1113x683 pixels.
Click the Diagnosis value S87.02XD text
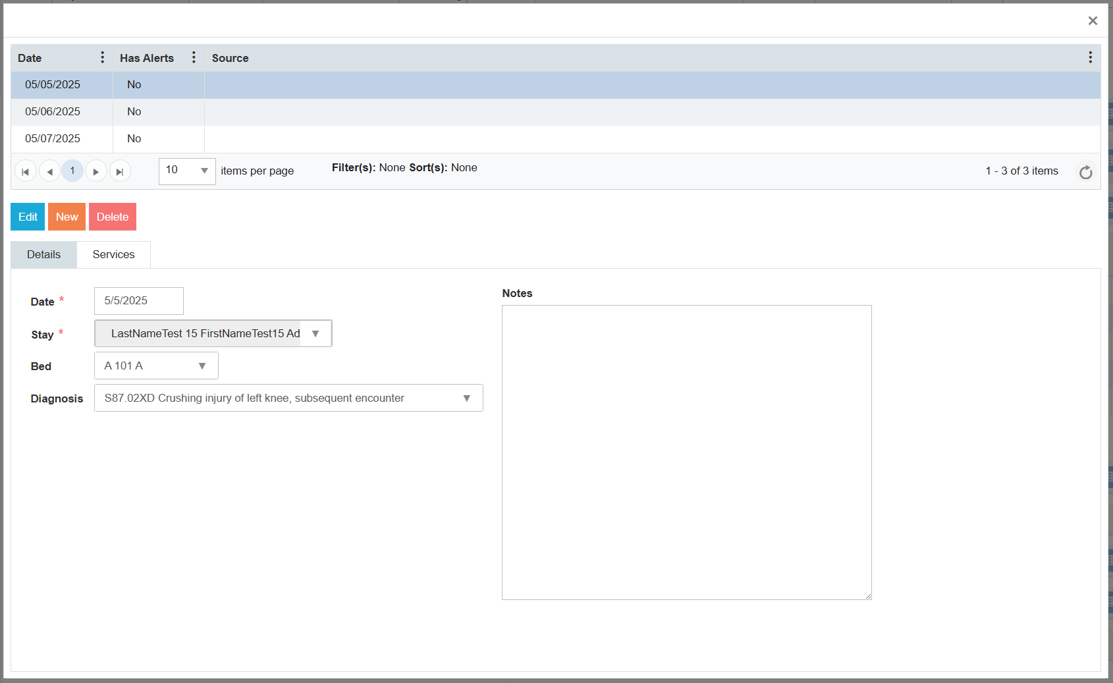coord(254,398)
